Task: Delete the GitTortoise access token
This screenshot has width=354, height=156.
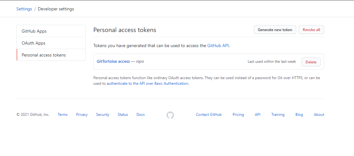Action: pyautogui.click(x=311, y=62)
